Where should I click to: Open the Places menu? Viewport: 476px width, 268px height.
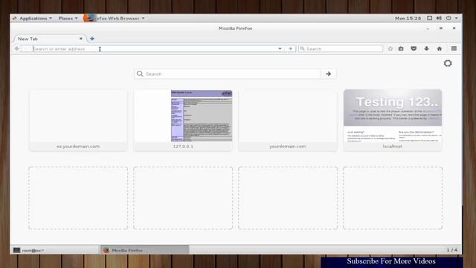click(68, 18)
